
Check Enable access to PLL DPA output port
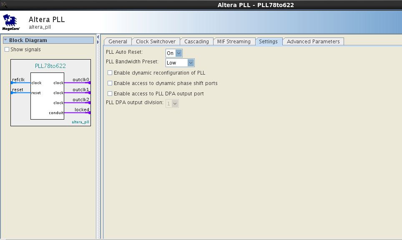pos(110,94)
